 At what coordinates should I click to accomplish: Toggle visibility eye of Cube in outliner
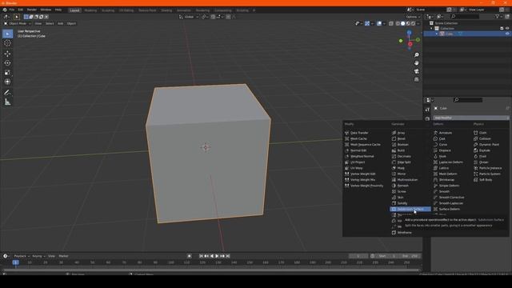click(507, 34)
